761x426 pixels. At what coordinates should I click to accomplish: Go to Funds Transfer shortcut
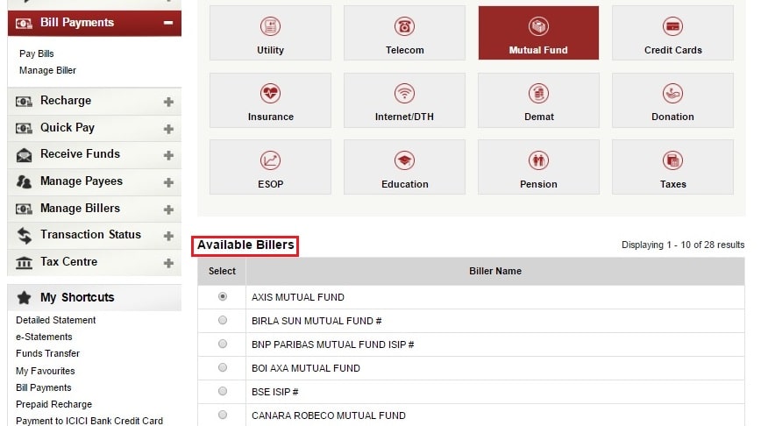47,354
